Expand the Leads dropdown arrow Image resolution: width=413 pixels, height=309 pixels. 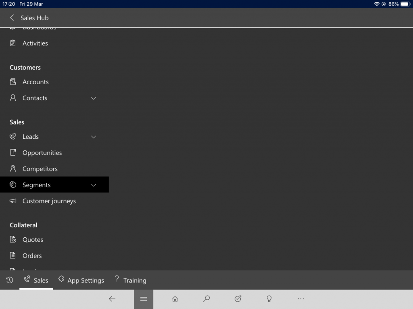94,137
